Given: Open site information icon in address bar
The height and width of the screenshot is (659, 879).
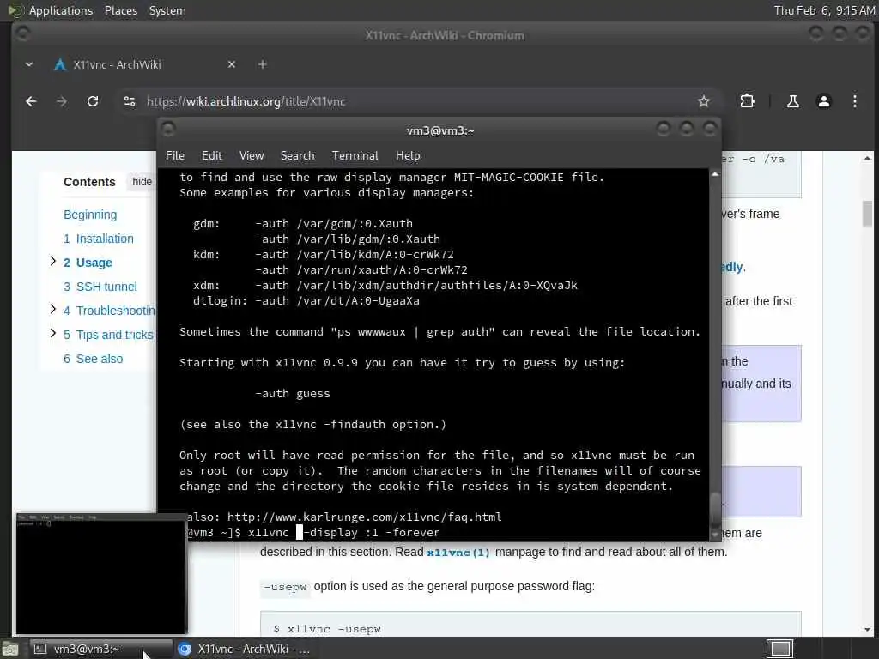Looking at the screenshot, I should tap(130, 101).
